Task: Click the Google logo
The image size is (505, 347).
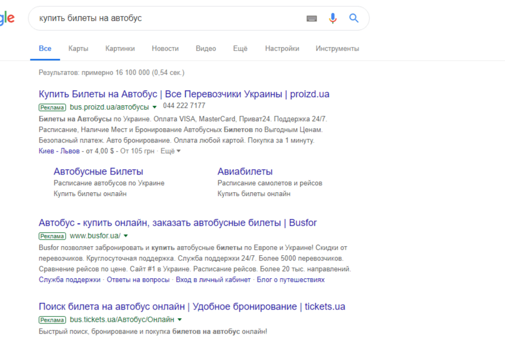Action: pos(7,18)
